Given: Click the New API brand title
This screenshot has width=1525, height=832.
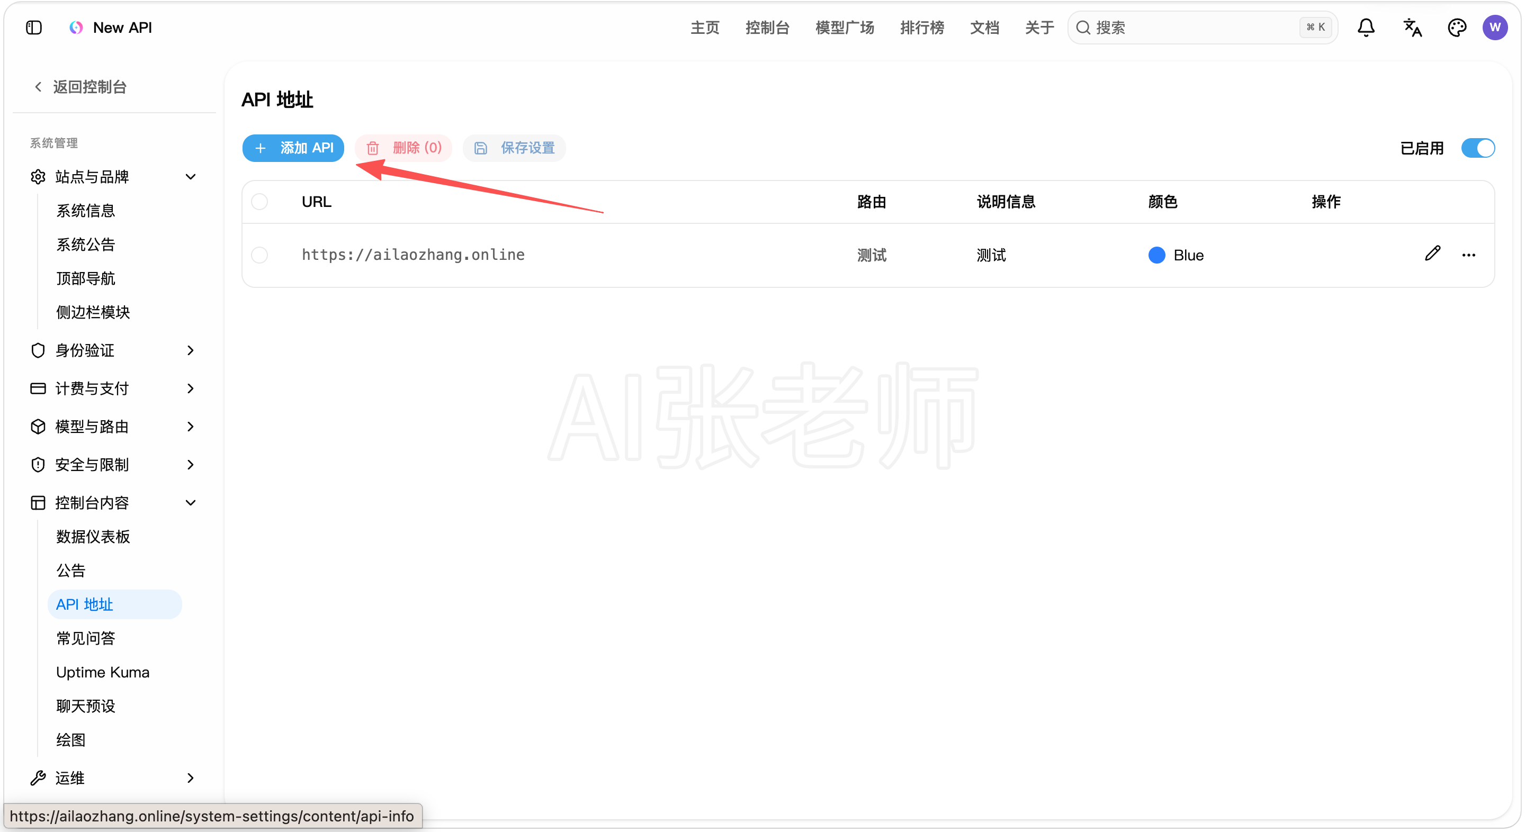Looking at the screenshot, I should [122, 28].
